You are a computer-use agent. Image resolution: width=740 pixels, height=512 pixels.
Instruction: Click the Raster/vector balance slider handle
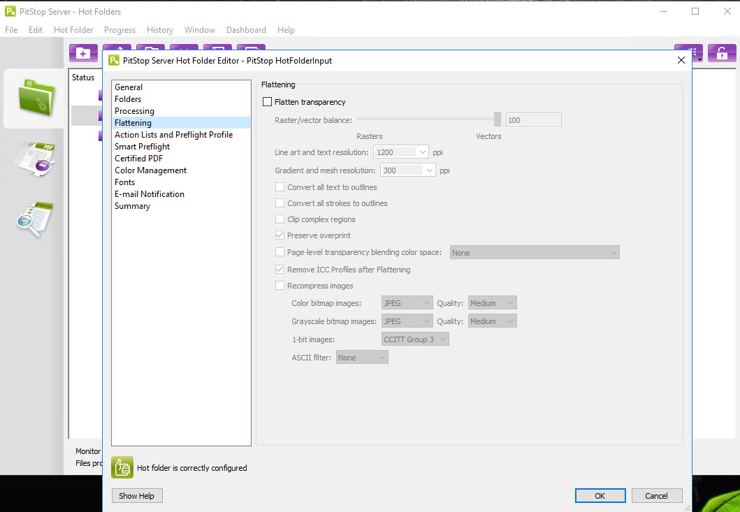(x=498, y=119)
